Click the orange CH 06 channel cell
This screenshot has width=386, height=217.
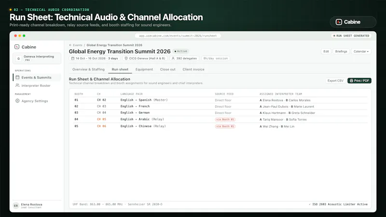click(x=101, y=126)
